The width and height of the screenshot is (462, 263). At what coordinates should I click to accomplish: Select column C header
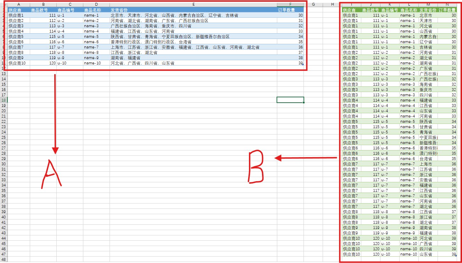pyautogui.click(x=70, y=4)
